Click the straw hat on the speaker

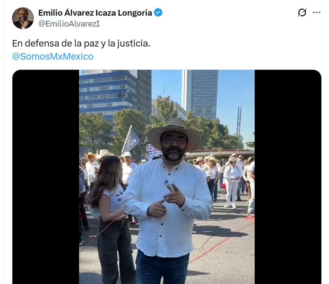pyautogui.click(x=174, y=132)
